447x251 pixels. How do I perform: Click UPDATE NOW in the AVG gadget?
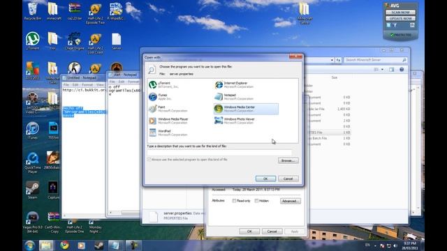click(x=400, y=19)
